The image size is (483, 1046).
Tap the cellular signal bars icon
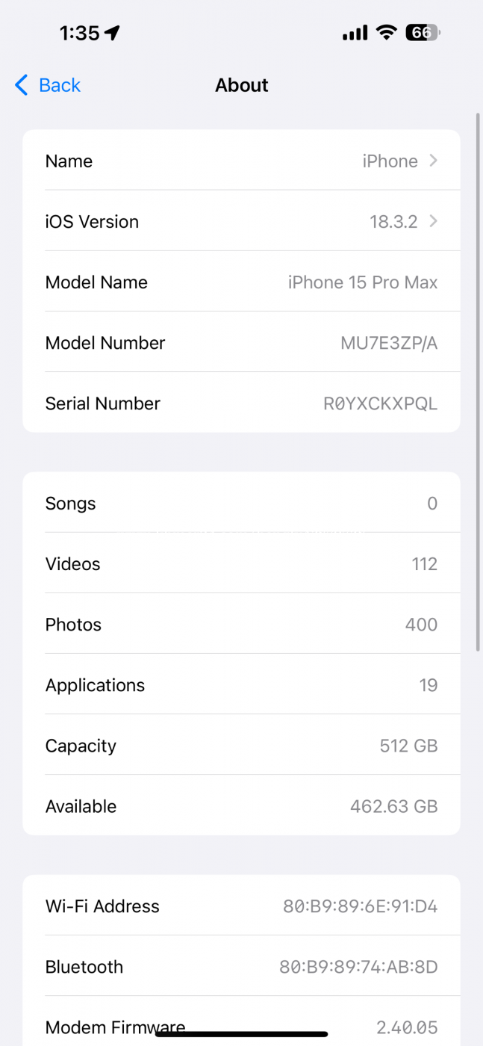coord(355,32)
